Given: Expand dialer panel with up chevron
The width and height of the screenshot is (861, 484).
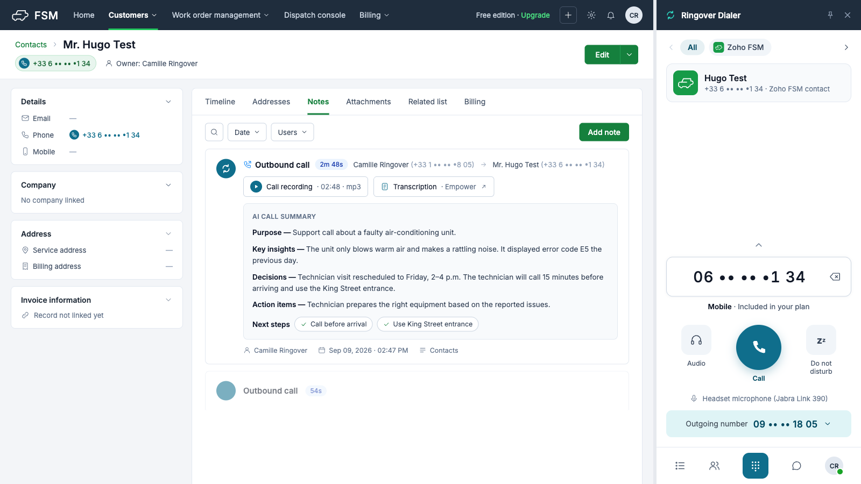Looking at the screenshot, I should [759, 245].
